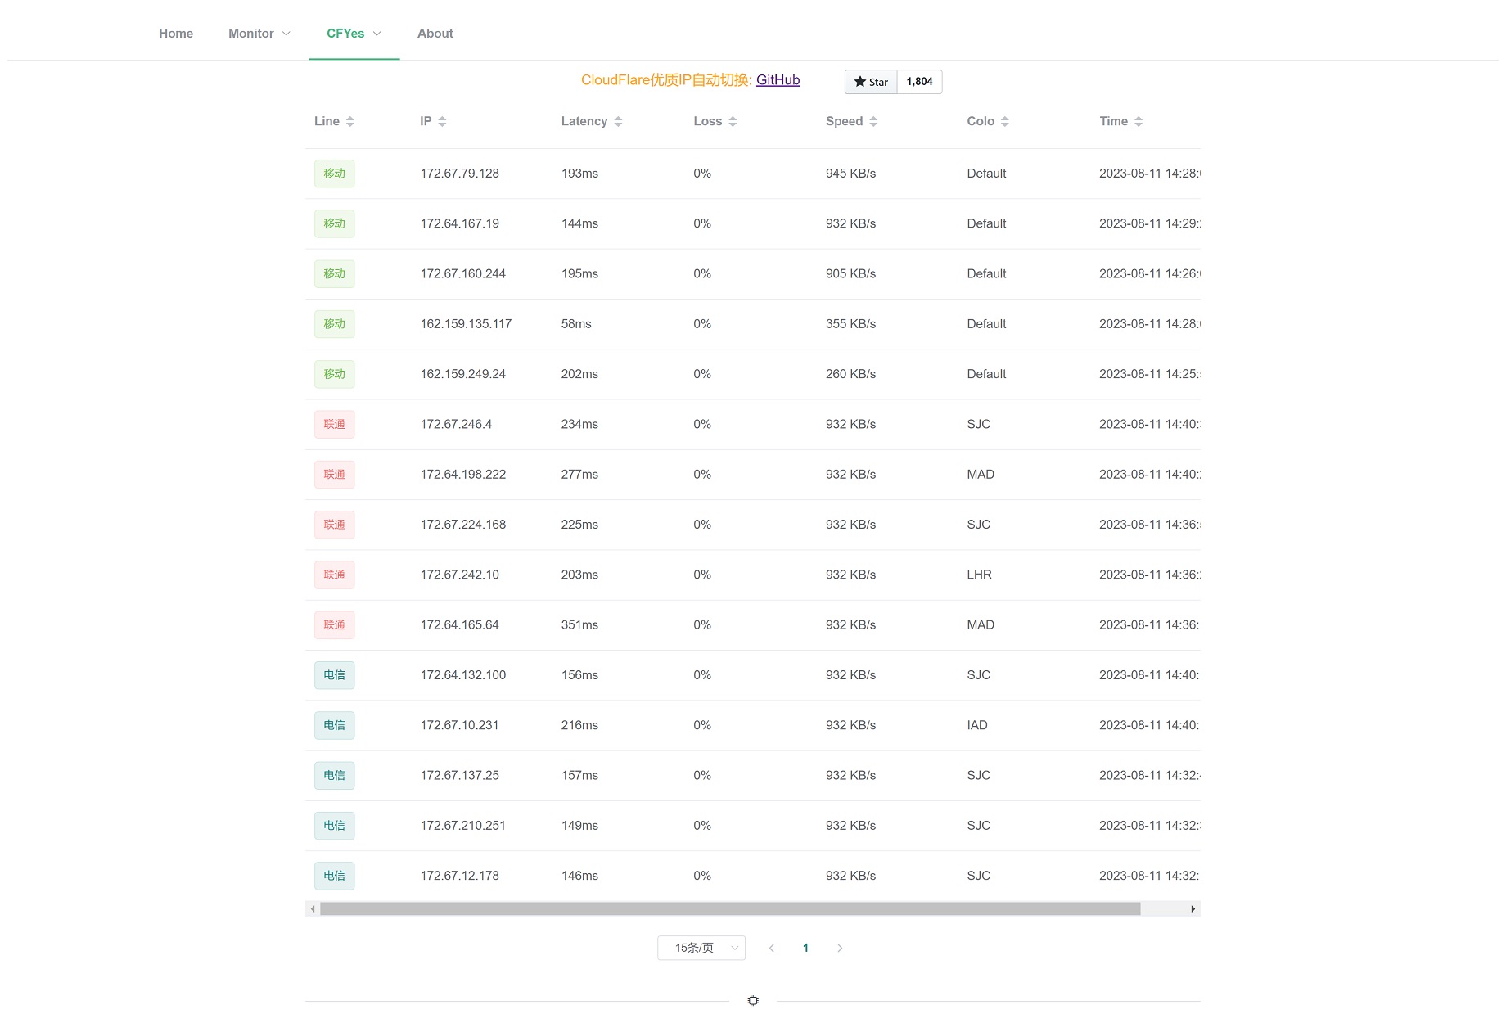Select IP cell 172.67.137.25
This screenshot has height=1023, width=1506.
pyautogui.click(x=460, y=775)
